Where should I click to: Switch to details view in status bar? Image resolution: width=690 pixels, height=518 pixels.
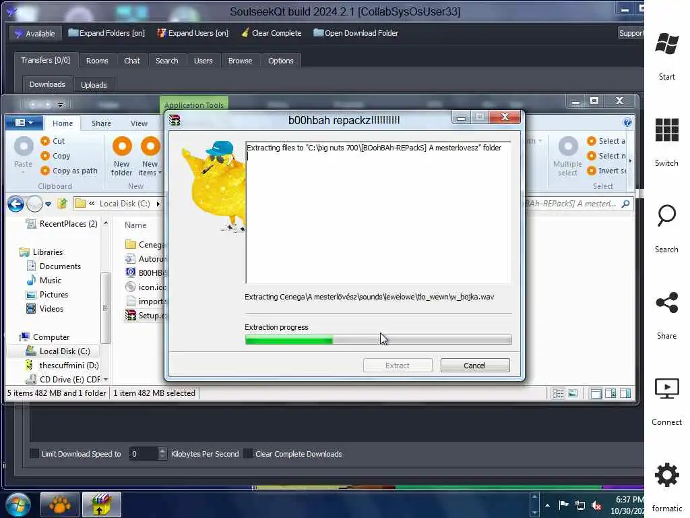(x=558, y=393)
